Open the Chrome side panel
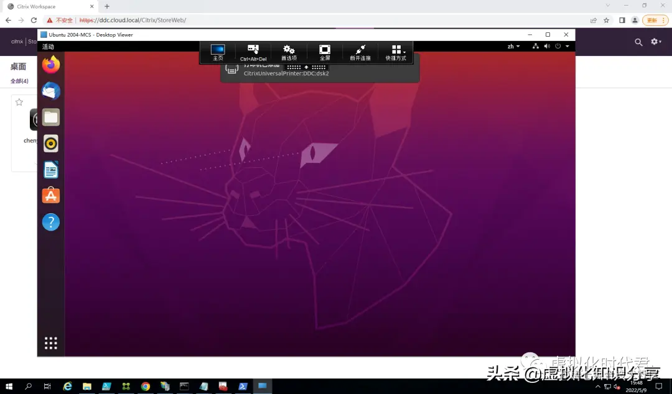This screenshot has width=672, height=394. pos(622,20)
